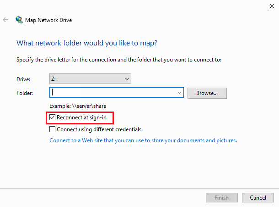The image size is (279, 207).
Task: Click the Finish button
Action: click(x=222, y=197)
